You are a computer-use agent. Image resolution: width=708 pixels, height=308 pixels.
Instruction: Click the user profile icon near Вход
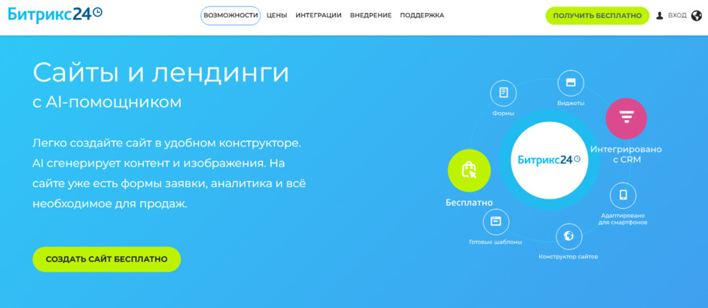pyautogui.click(x=659, y=16)
